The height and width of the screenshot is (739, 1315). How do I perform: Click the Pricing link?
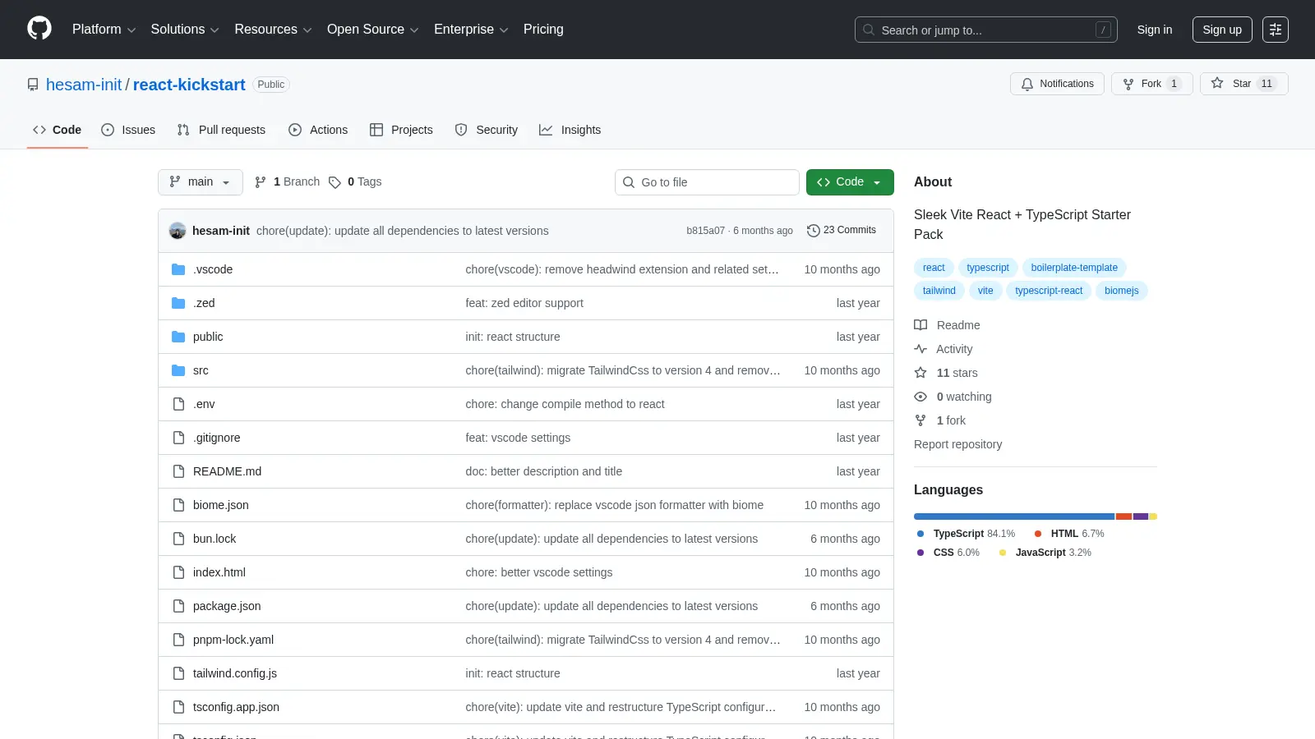[543, 30]
